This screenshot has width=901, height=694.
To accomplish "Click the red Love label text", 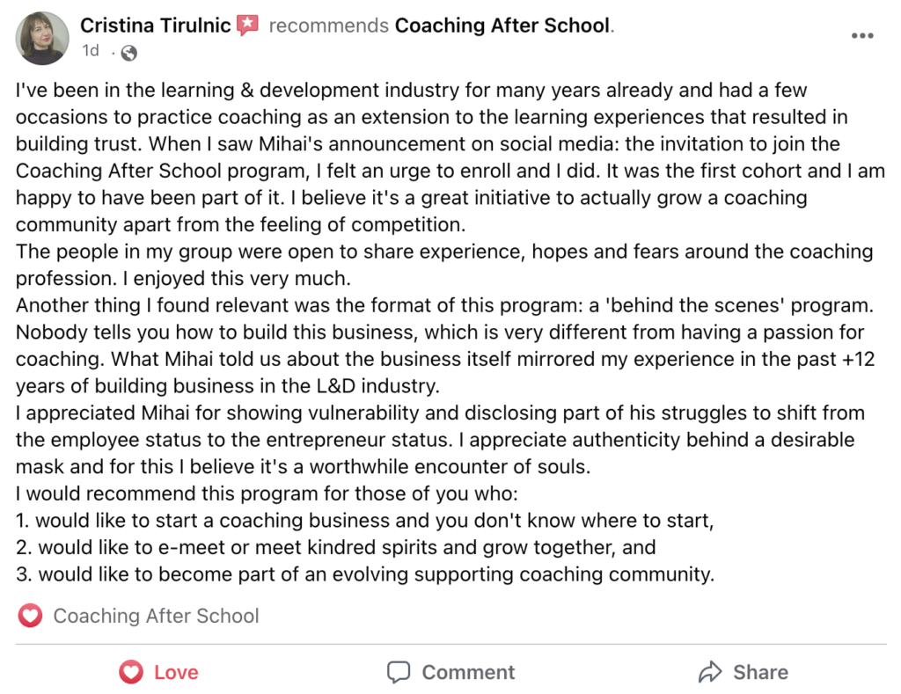I will (x=176, y=672).
